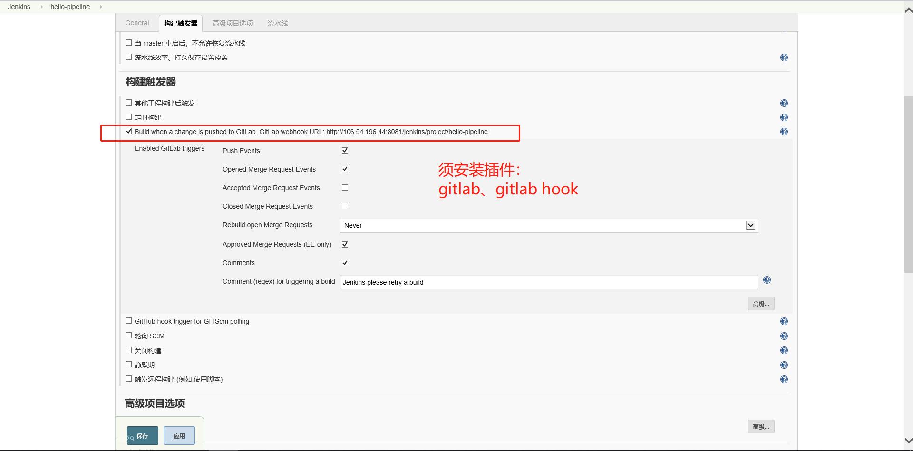
Task: Open Rebuild open Merge Requests dropdown
Action: [549, 225]
